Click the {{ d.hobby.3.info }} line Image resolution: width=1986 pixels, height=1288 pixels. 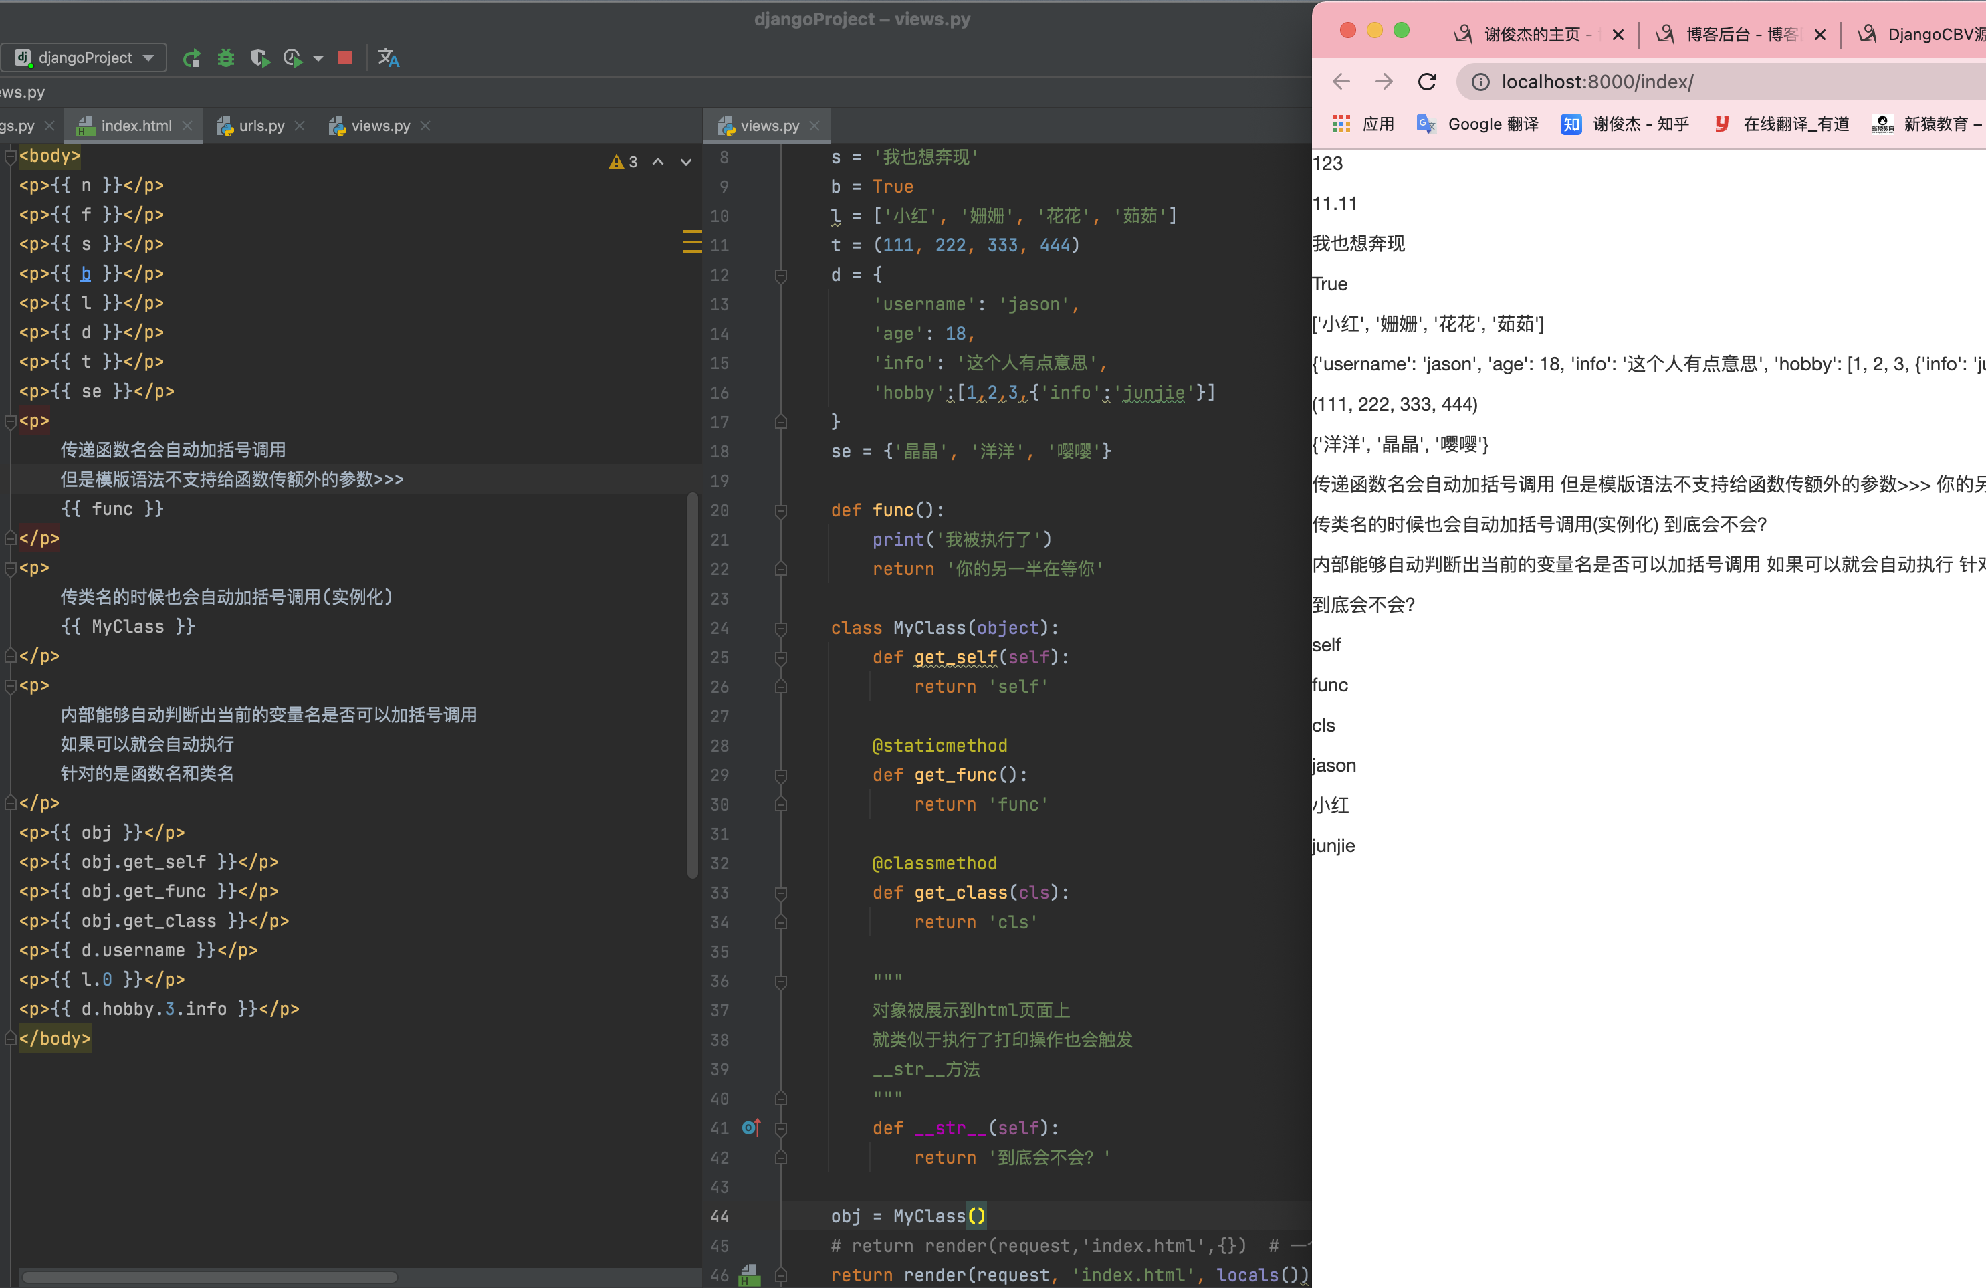point(158,1009)
